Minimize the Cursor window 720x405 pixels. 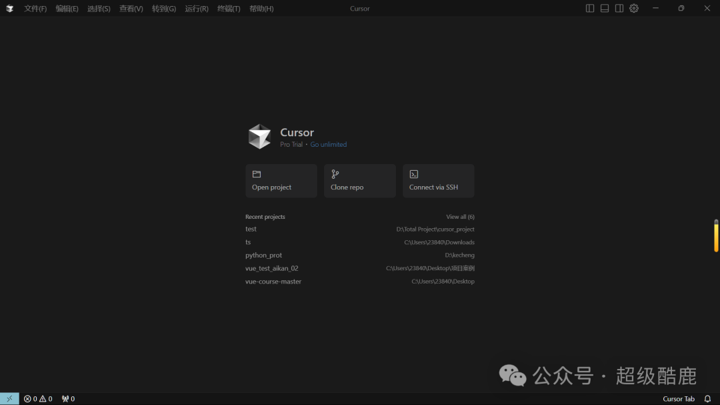tap(656, 8)
